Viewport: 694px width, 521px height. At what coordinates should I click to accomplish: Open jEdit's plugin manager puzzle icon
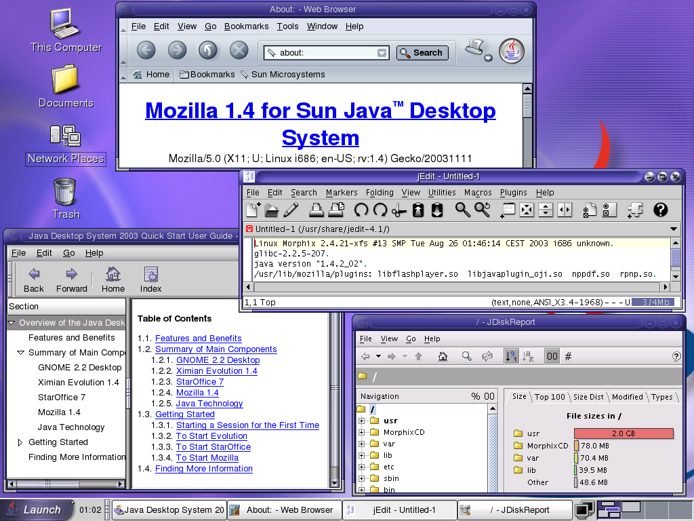(635, 210)
